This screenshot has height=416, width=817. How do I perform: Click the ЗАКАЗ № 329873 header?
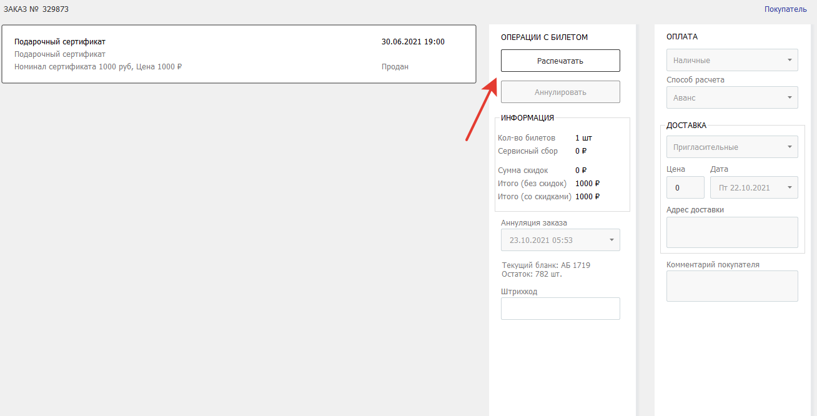pos(36,9)
